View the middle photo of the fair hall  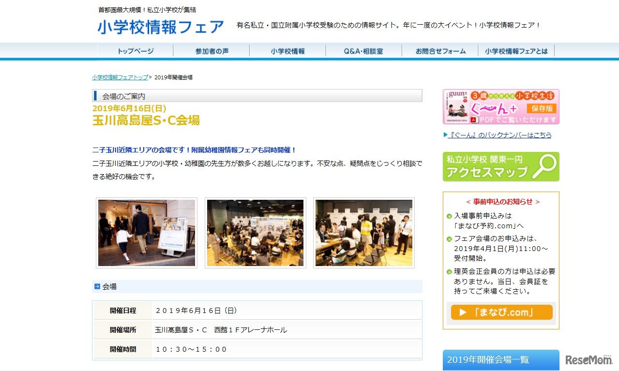(255, 233)
